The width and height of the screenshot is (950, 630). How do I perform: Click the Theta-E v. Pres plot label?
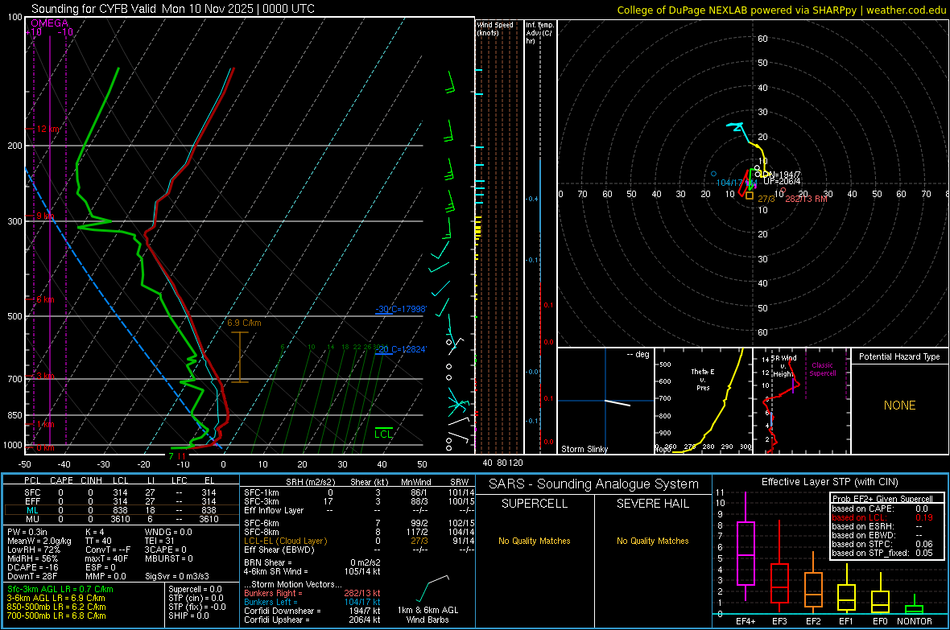point(703,379)
